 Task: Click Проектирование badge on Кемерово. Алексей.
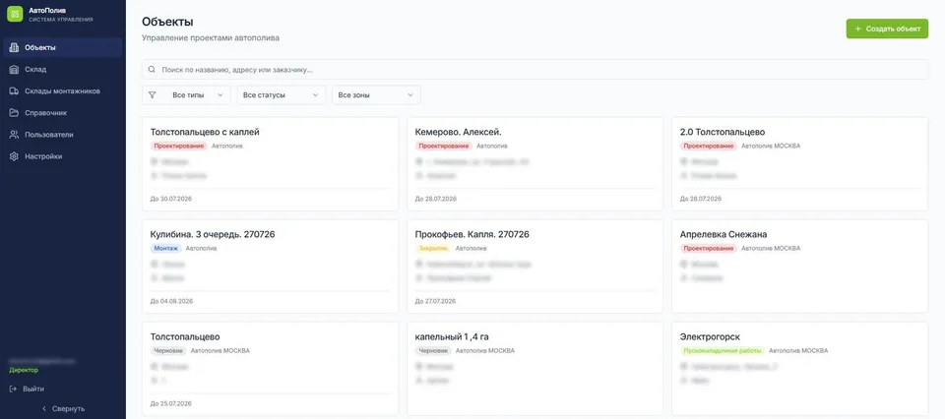[x=444, y=146]
